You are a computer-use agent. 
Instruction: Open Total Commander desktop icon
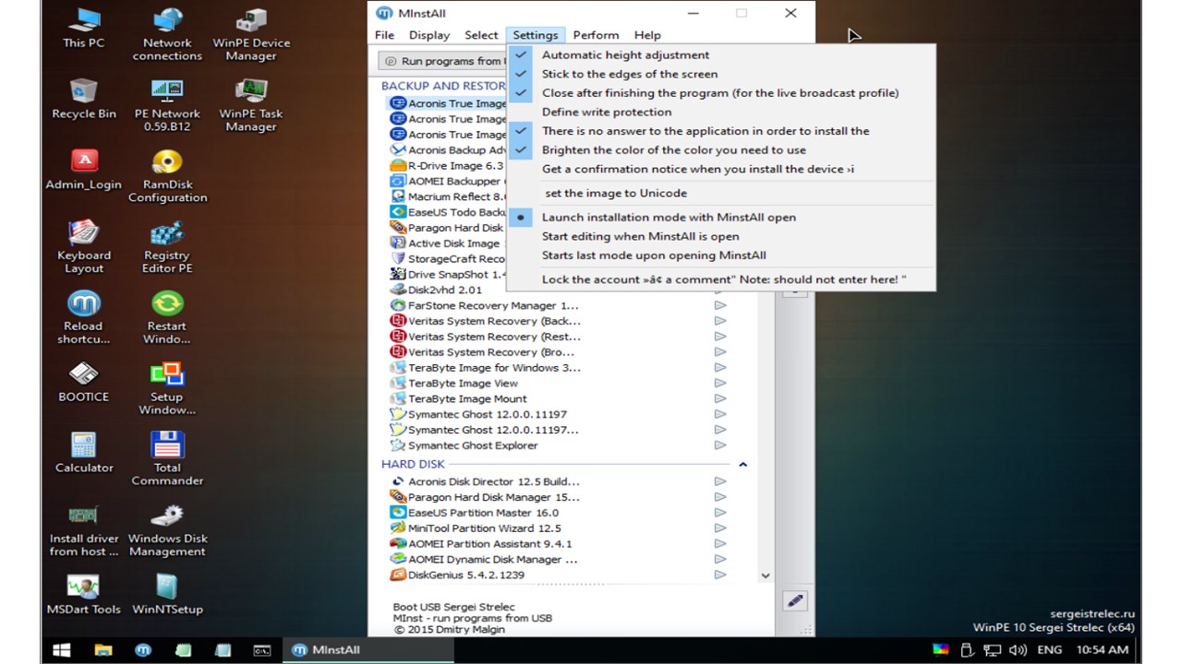pyautogui.click(x=167, y=459)
